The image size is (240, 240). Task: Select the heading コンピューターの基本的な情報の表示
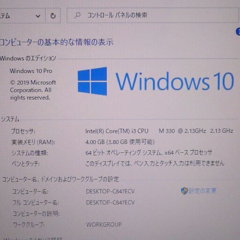point(57,42)
